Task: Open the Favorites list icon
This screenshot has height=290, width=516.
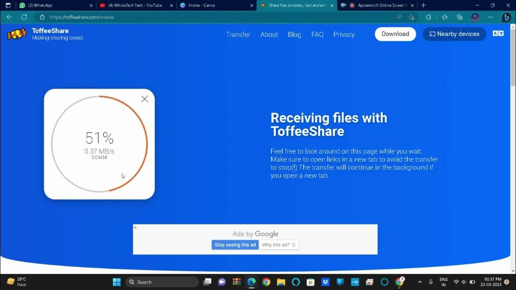Action: tap(445, 17)
